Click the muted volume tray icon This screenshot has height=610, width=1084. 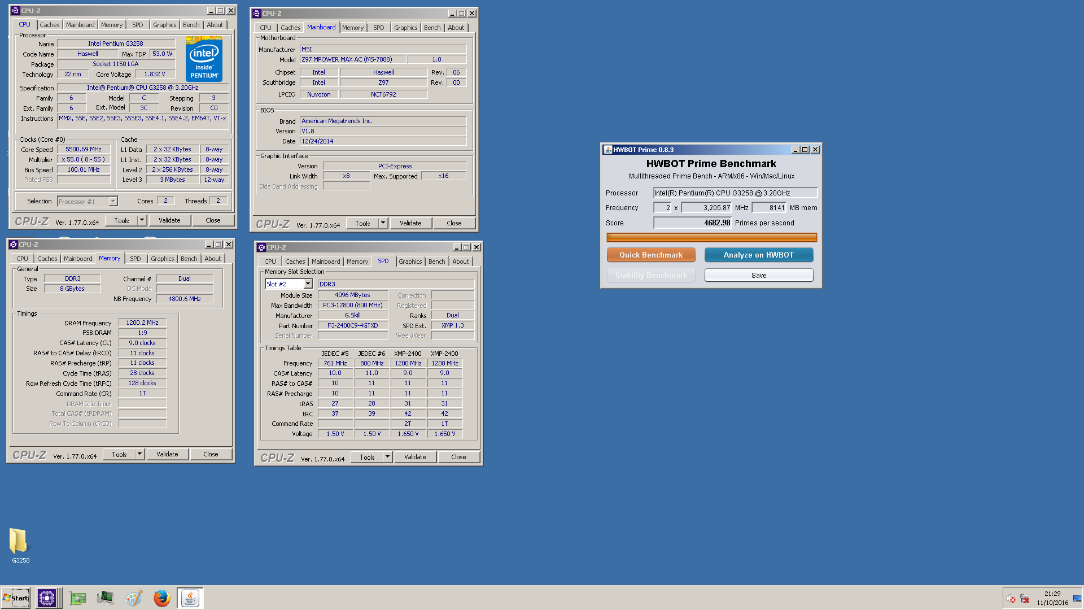coord(1011,599)
